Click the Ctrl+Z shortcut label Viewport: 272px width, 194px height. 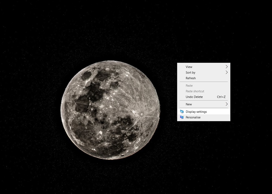coord(221,97)
